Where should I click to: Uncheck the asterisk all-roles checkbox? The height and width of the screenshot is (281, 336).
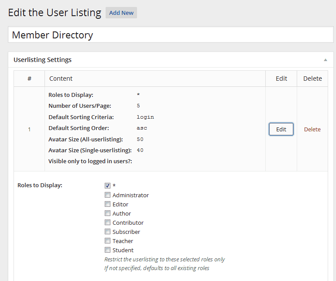click(108, 186)
